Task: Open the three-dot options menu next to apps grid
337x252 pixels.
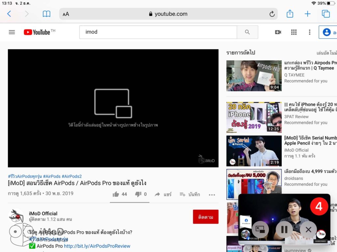Action: pyautogui.click(x=309, y=32)
